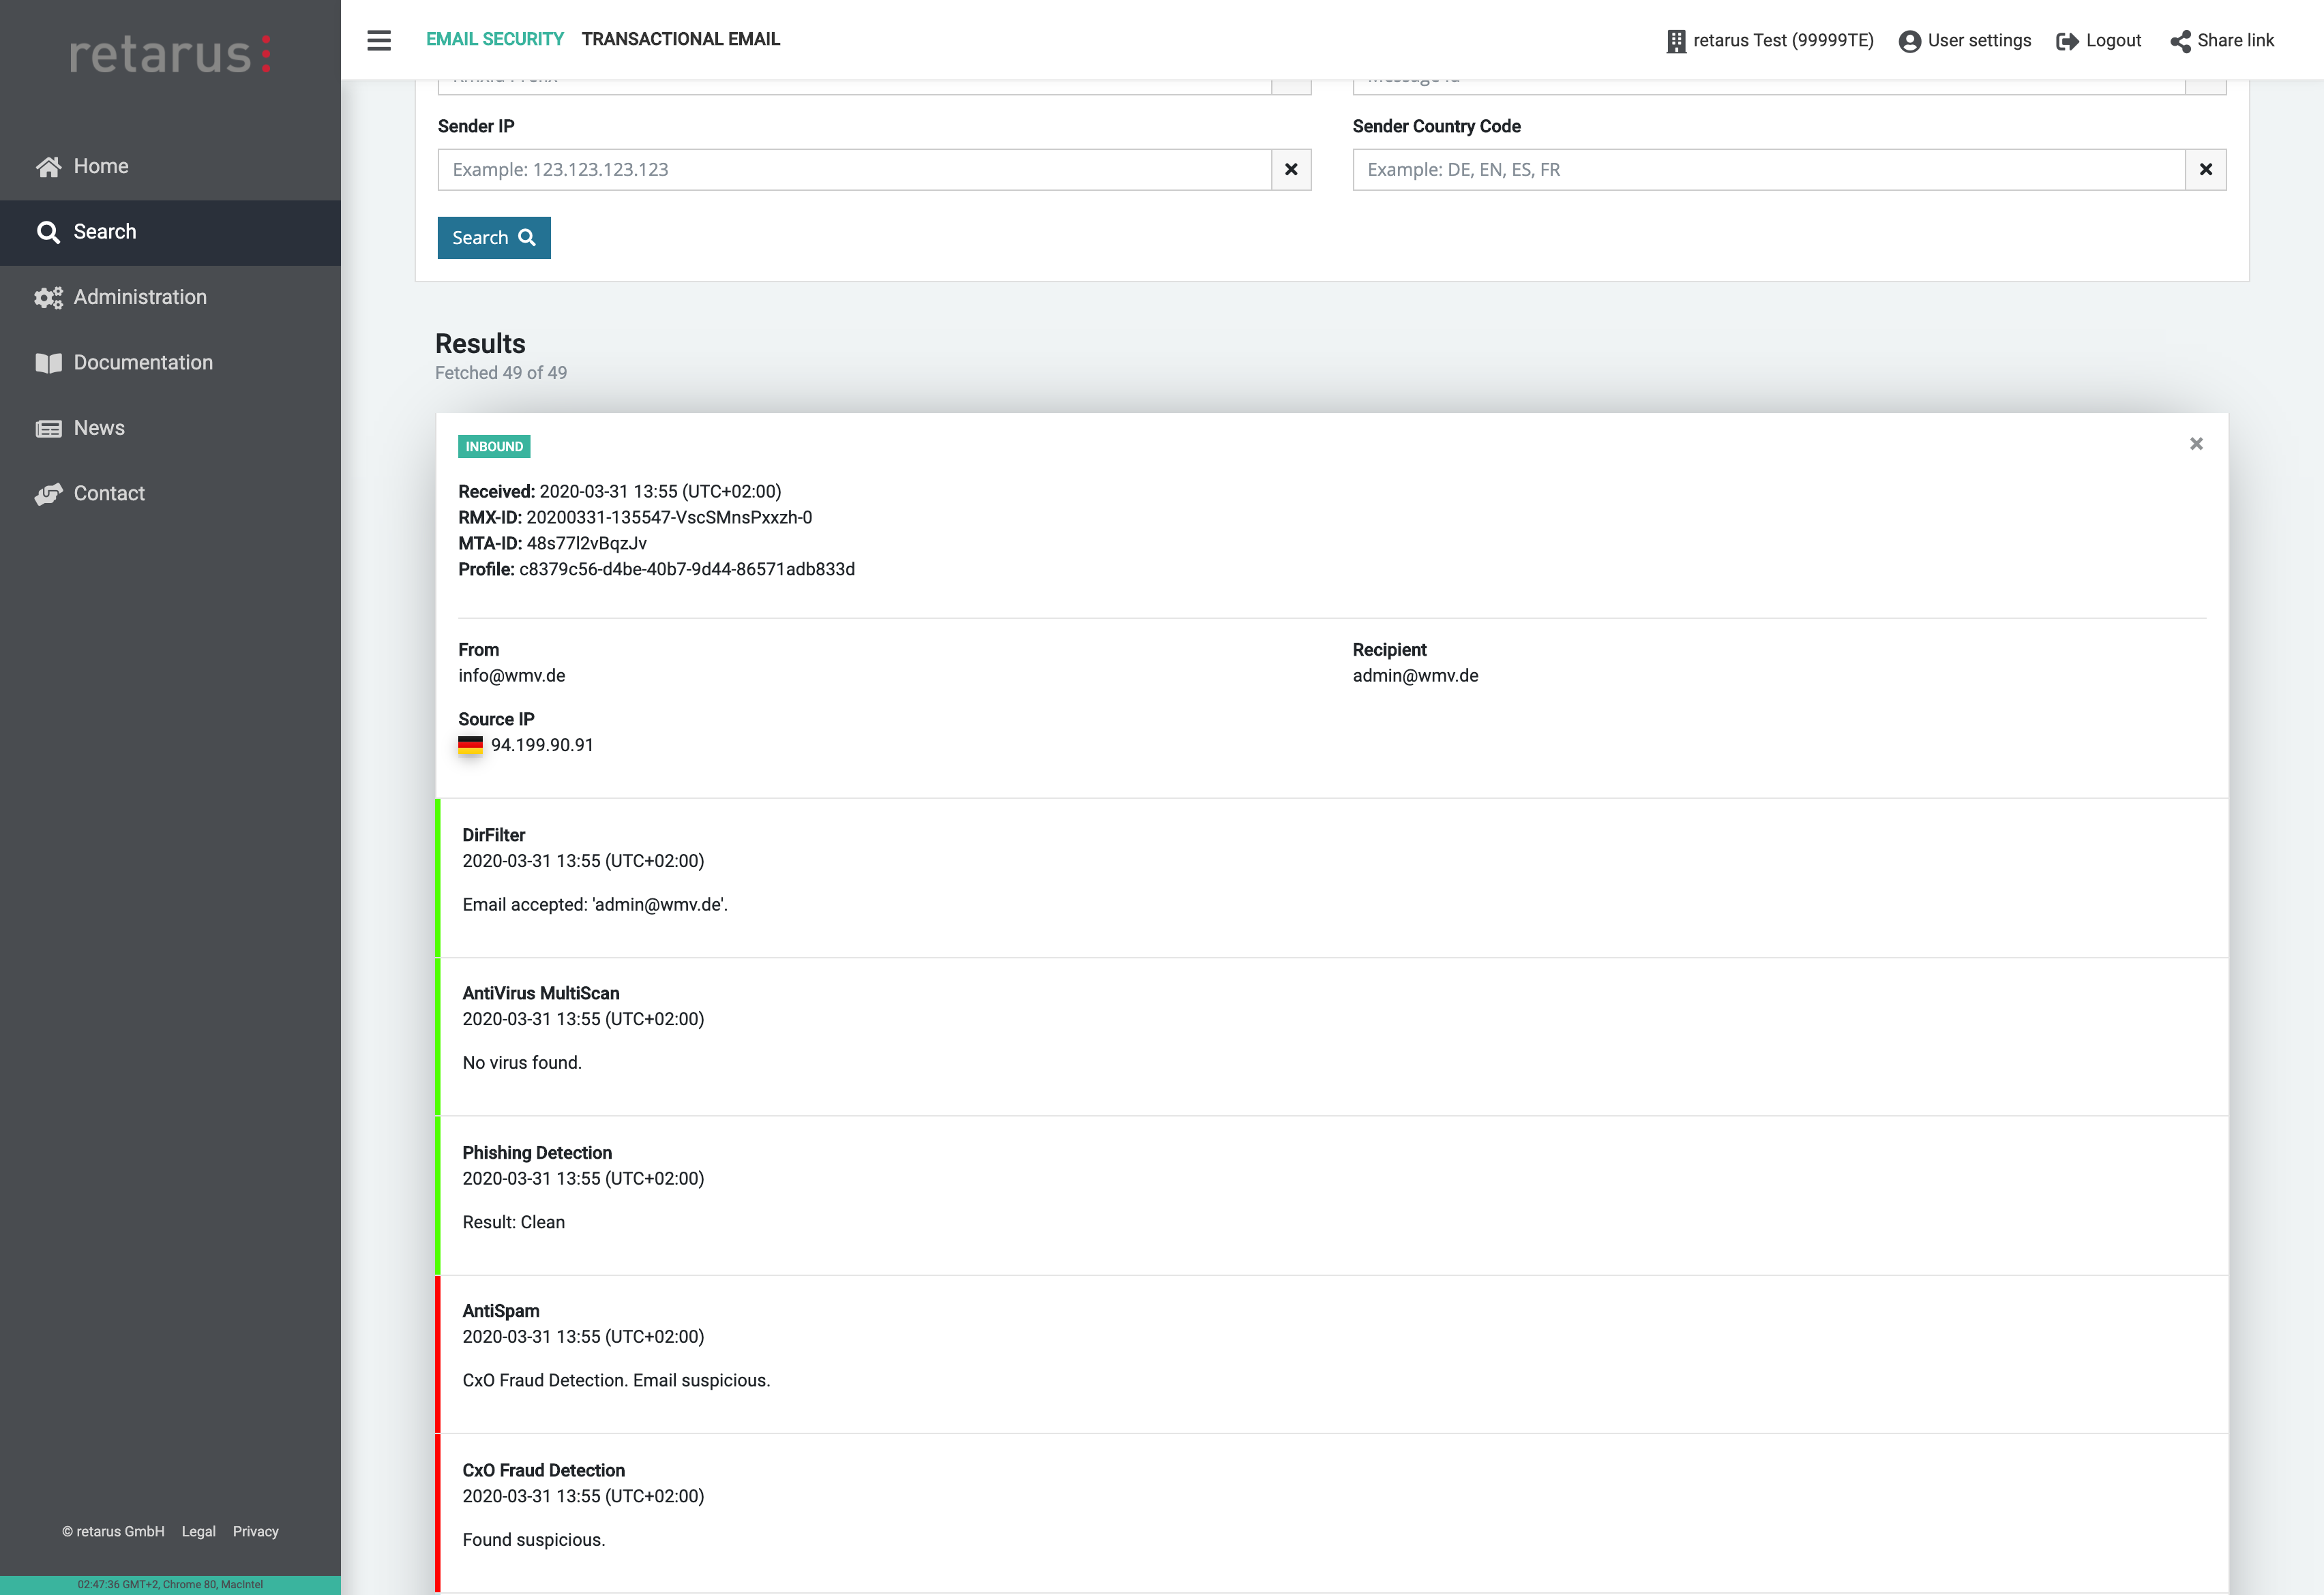2324x1595 pixels.
Task: Click the Home house icon
Action: pyautogui.click(x=48, y=166)
